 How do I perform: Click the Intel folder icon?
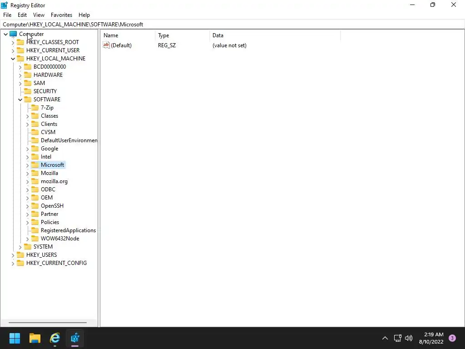35,156
